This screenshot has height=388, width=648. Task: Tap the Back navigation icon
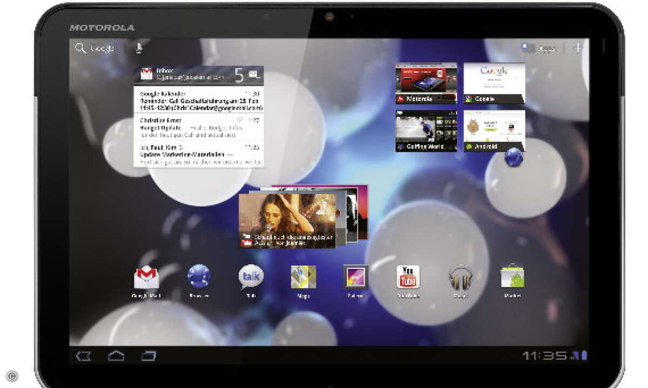point(83,356)
